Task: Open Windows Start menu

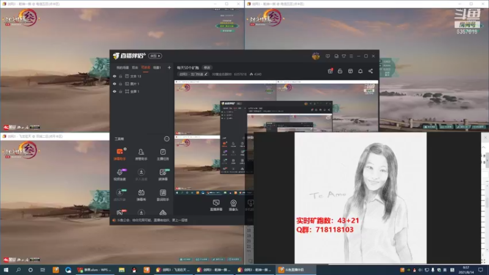Action: tap(6, 269)
